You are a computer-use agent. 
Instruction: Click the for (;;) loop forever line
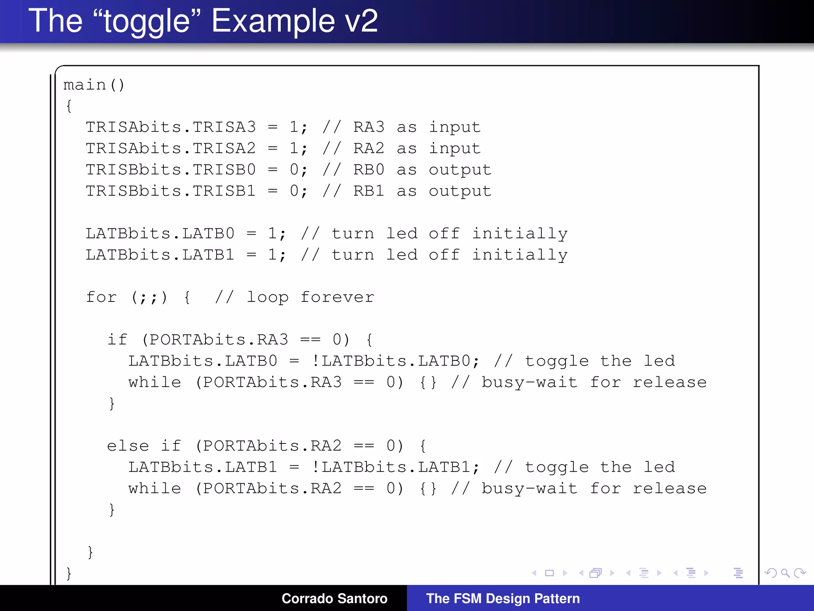click(230, 297)
